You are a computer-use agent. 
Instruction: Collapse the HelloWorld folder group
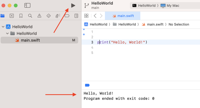7,33
